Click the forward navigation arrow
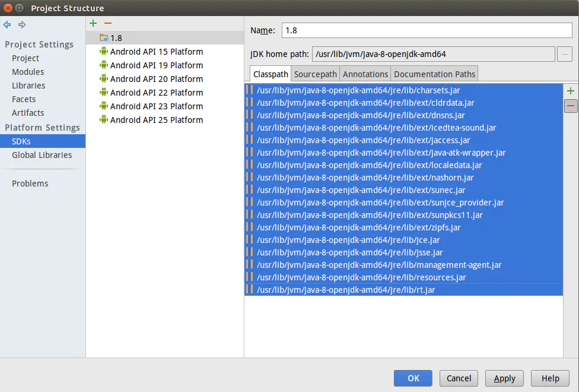579x392 pixels. pyautogui.click(x=22, y=25)
